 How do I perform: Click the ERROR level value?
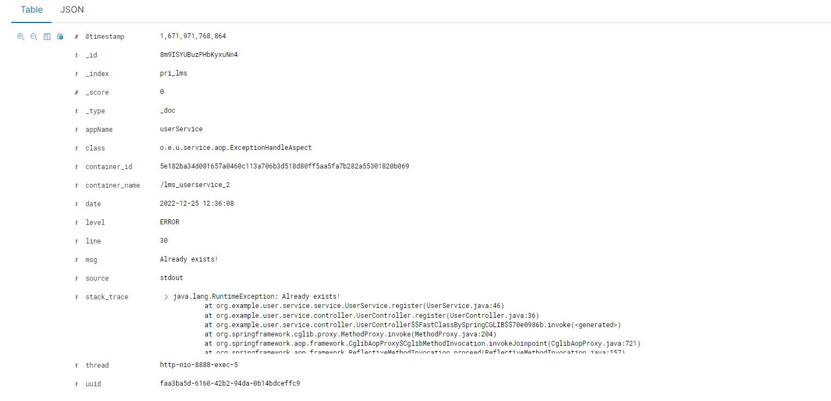pyautogui.click(x=170, y=222)
